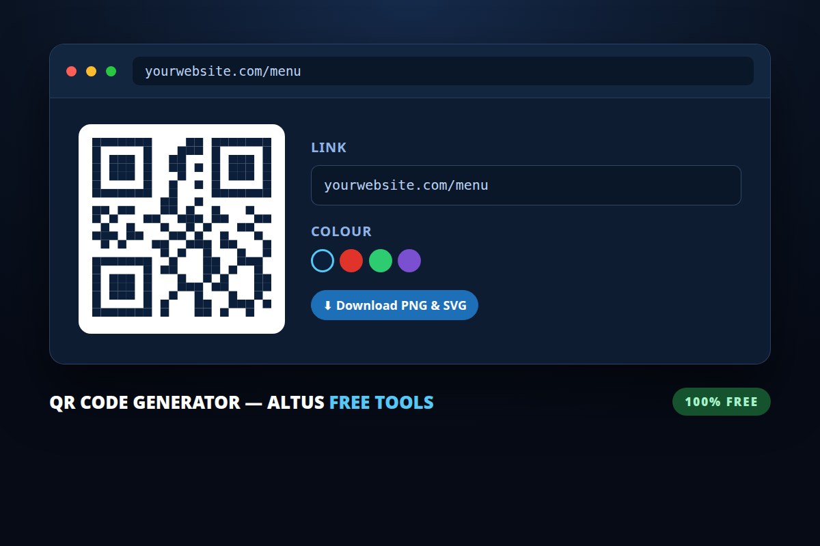Select the green colour swatch
820x546 pixels.
[x=381, y=261]
